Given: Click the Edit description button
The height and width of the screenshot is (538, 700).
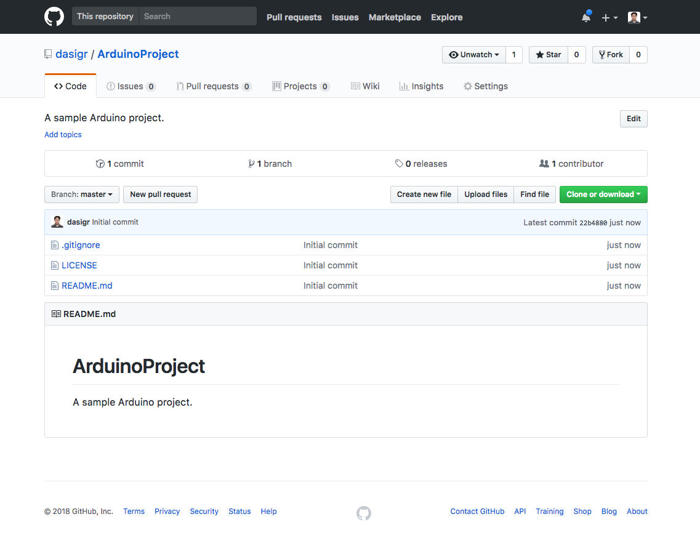Looking at the screenshot, I should click(x=634, y=119).
